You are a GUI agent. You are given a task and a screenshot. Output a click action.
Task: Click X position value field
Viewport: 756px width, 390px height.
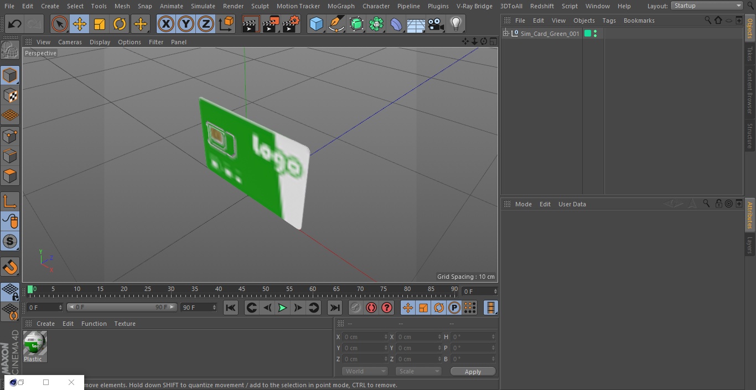(x=365, y=337)
